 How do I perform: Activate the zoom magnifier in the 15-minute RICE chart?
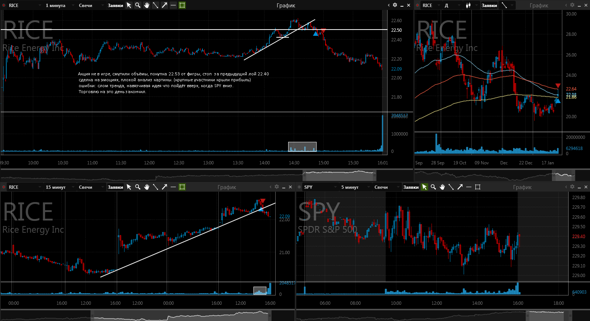pos(138,187)
